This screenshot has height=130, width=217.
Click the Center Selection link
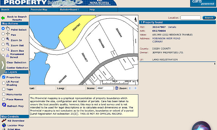[17, 68]
